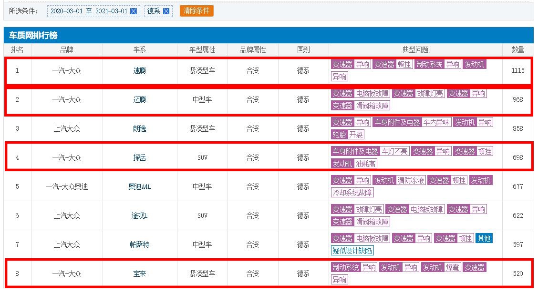Open the 宝来 car series link
The height and width of the screenshot is (292, 538).
pyautogui.click(x=140, y=274)
